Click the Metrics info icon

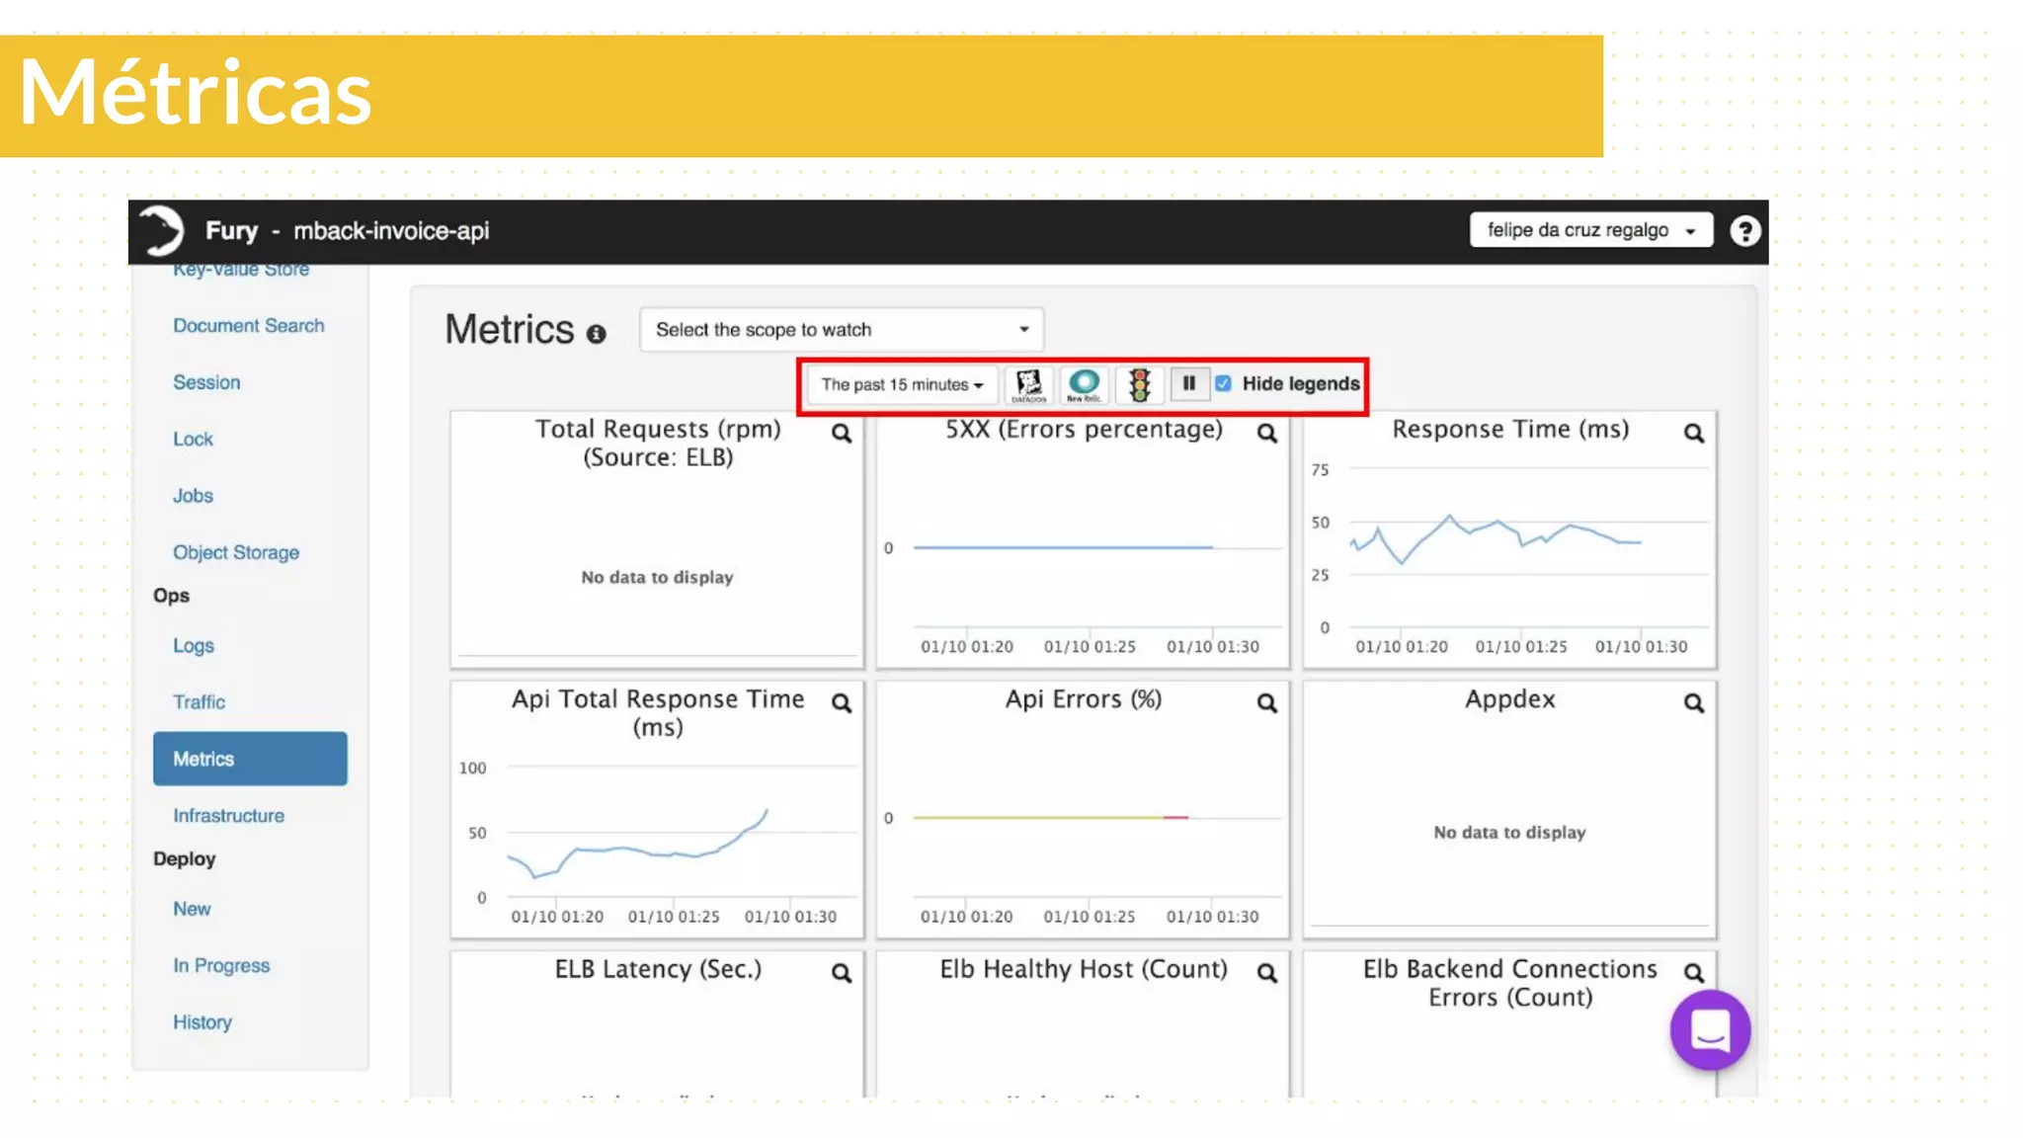596,334
